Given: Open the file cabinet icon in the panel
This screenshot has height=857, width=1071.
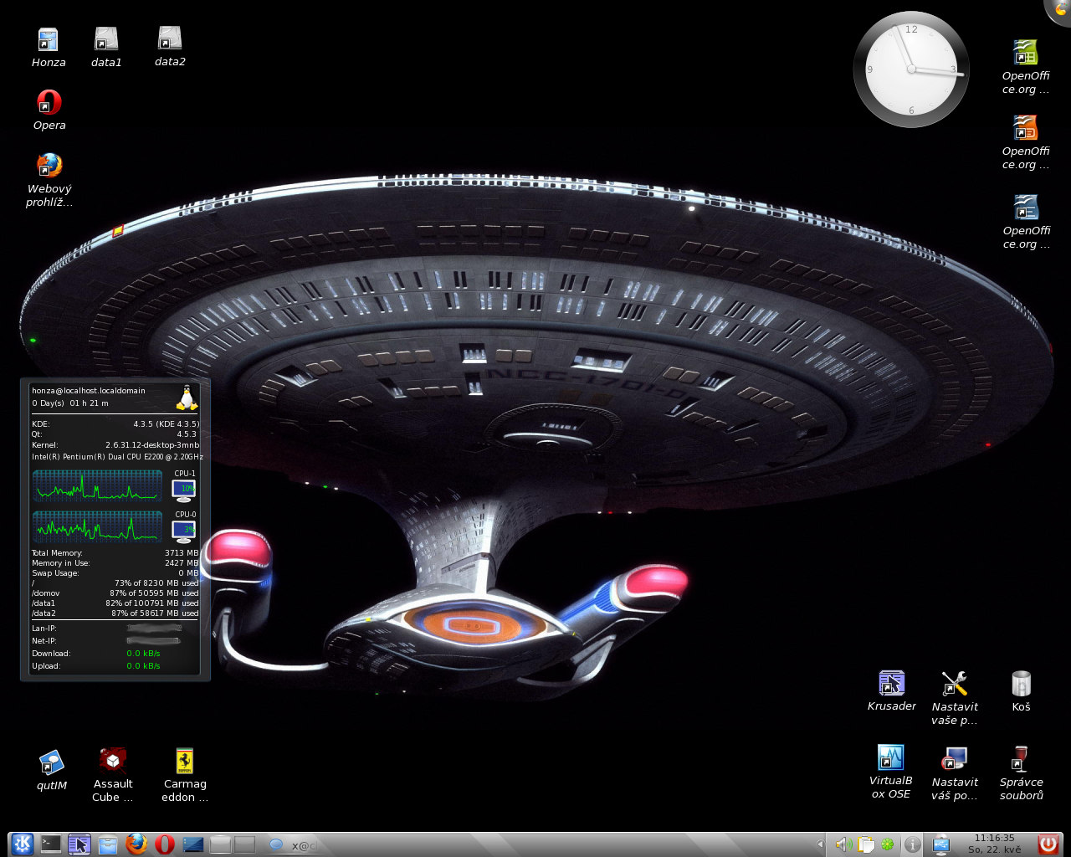Looking at the screenshot, I should point(108,844).
